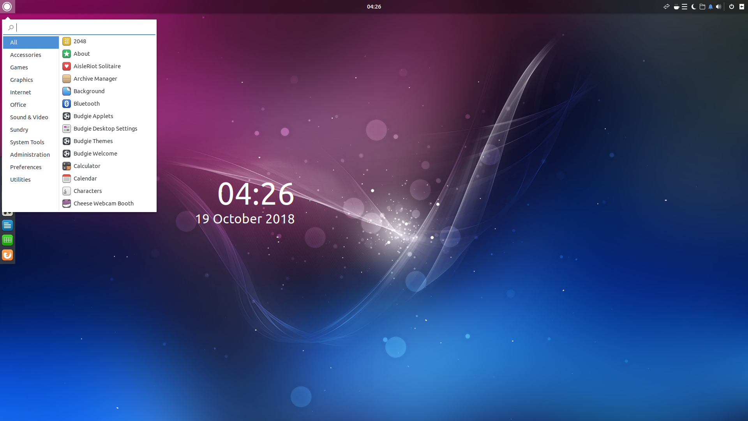Select the All category
This screenshot has height=421, width=748.
click(x=31, y=42)
